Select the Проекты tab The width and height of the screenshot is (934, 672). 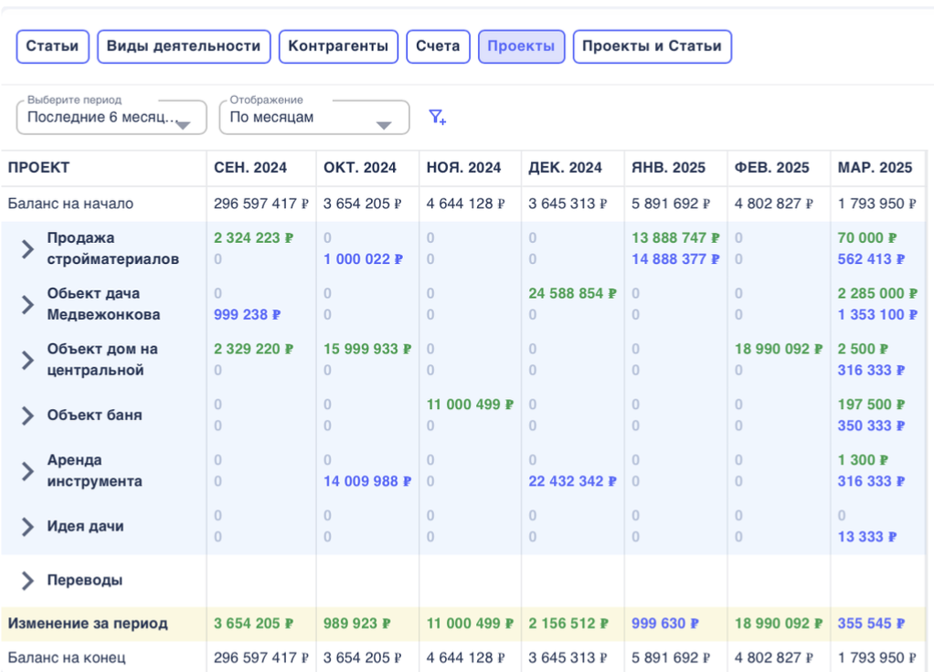[x=521, y=47]
